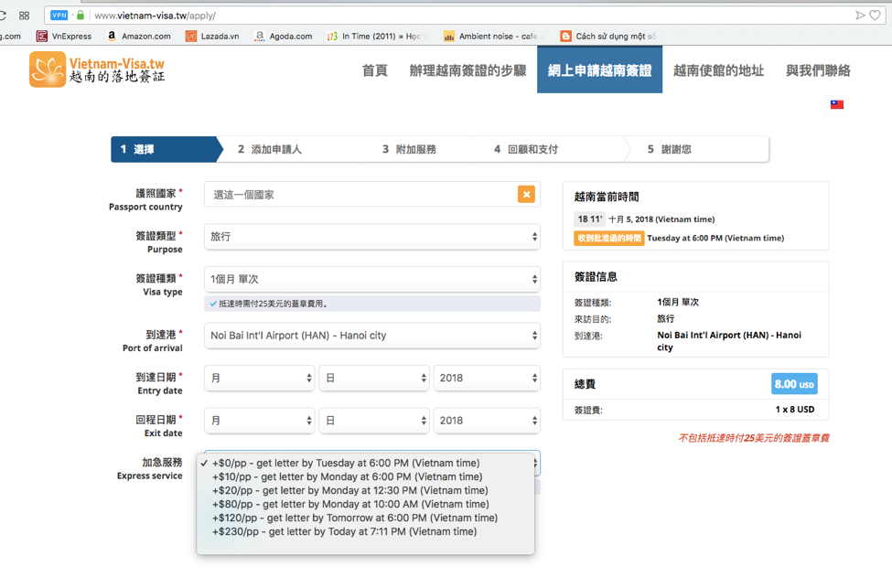The width and height of the screenshot is (892, 577).
Task: Choose the +$230/pp get letter Today option
Action: [x=344, y=531]
